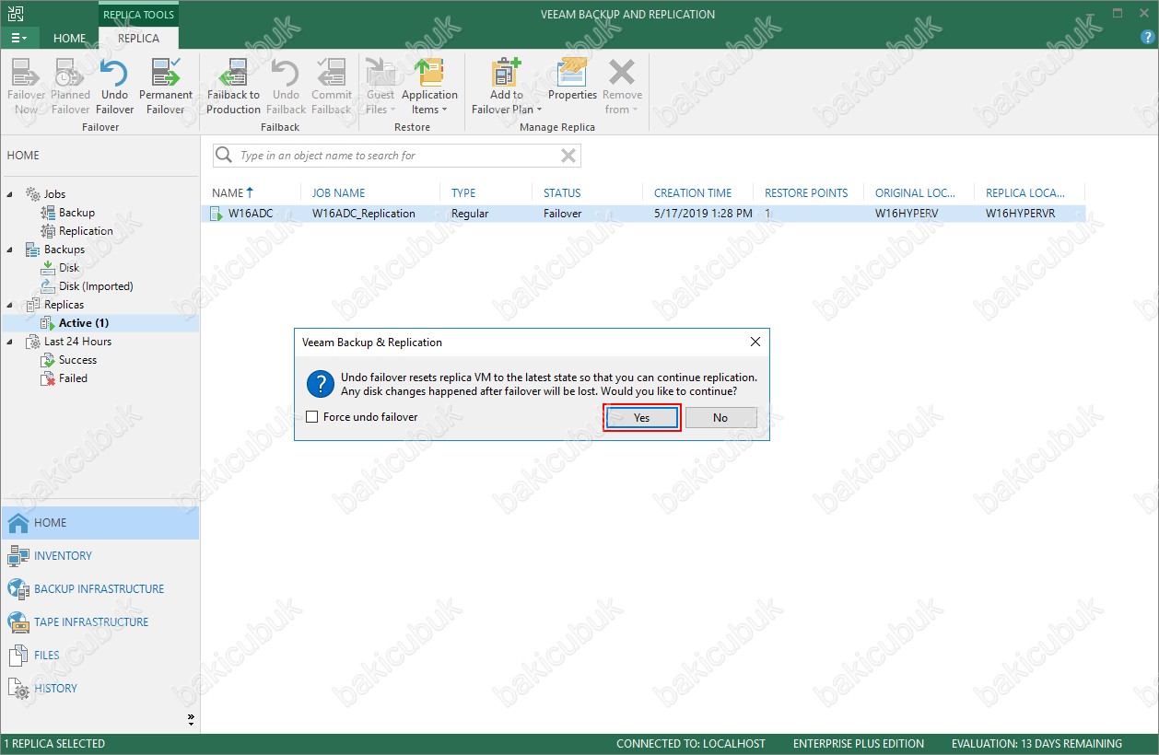The height and width of the screenshot is (755, 1159).
Task: Open Application Items dropdown
Action: click(x=429, y=87)
